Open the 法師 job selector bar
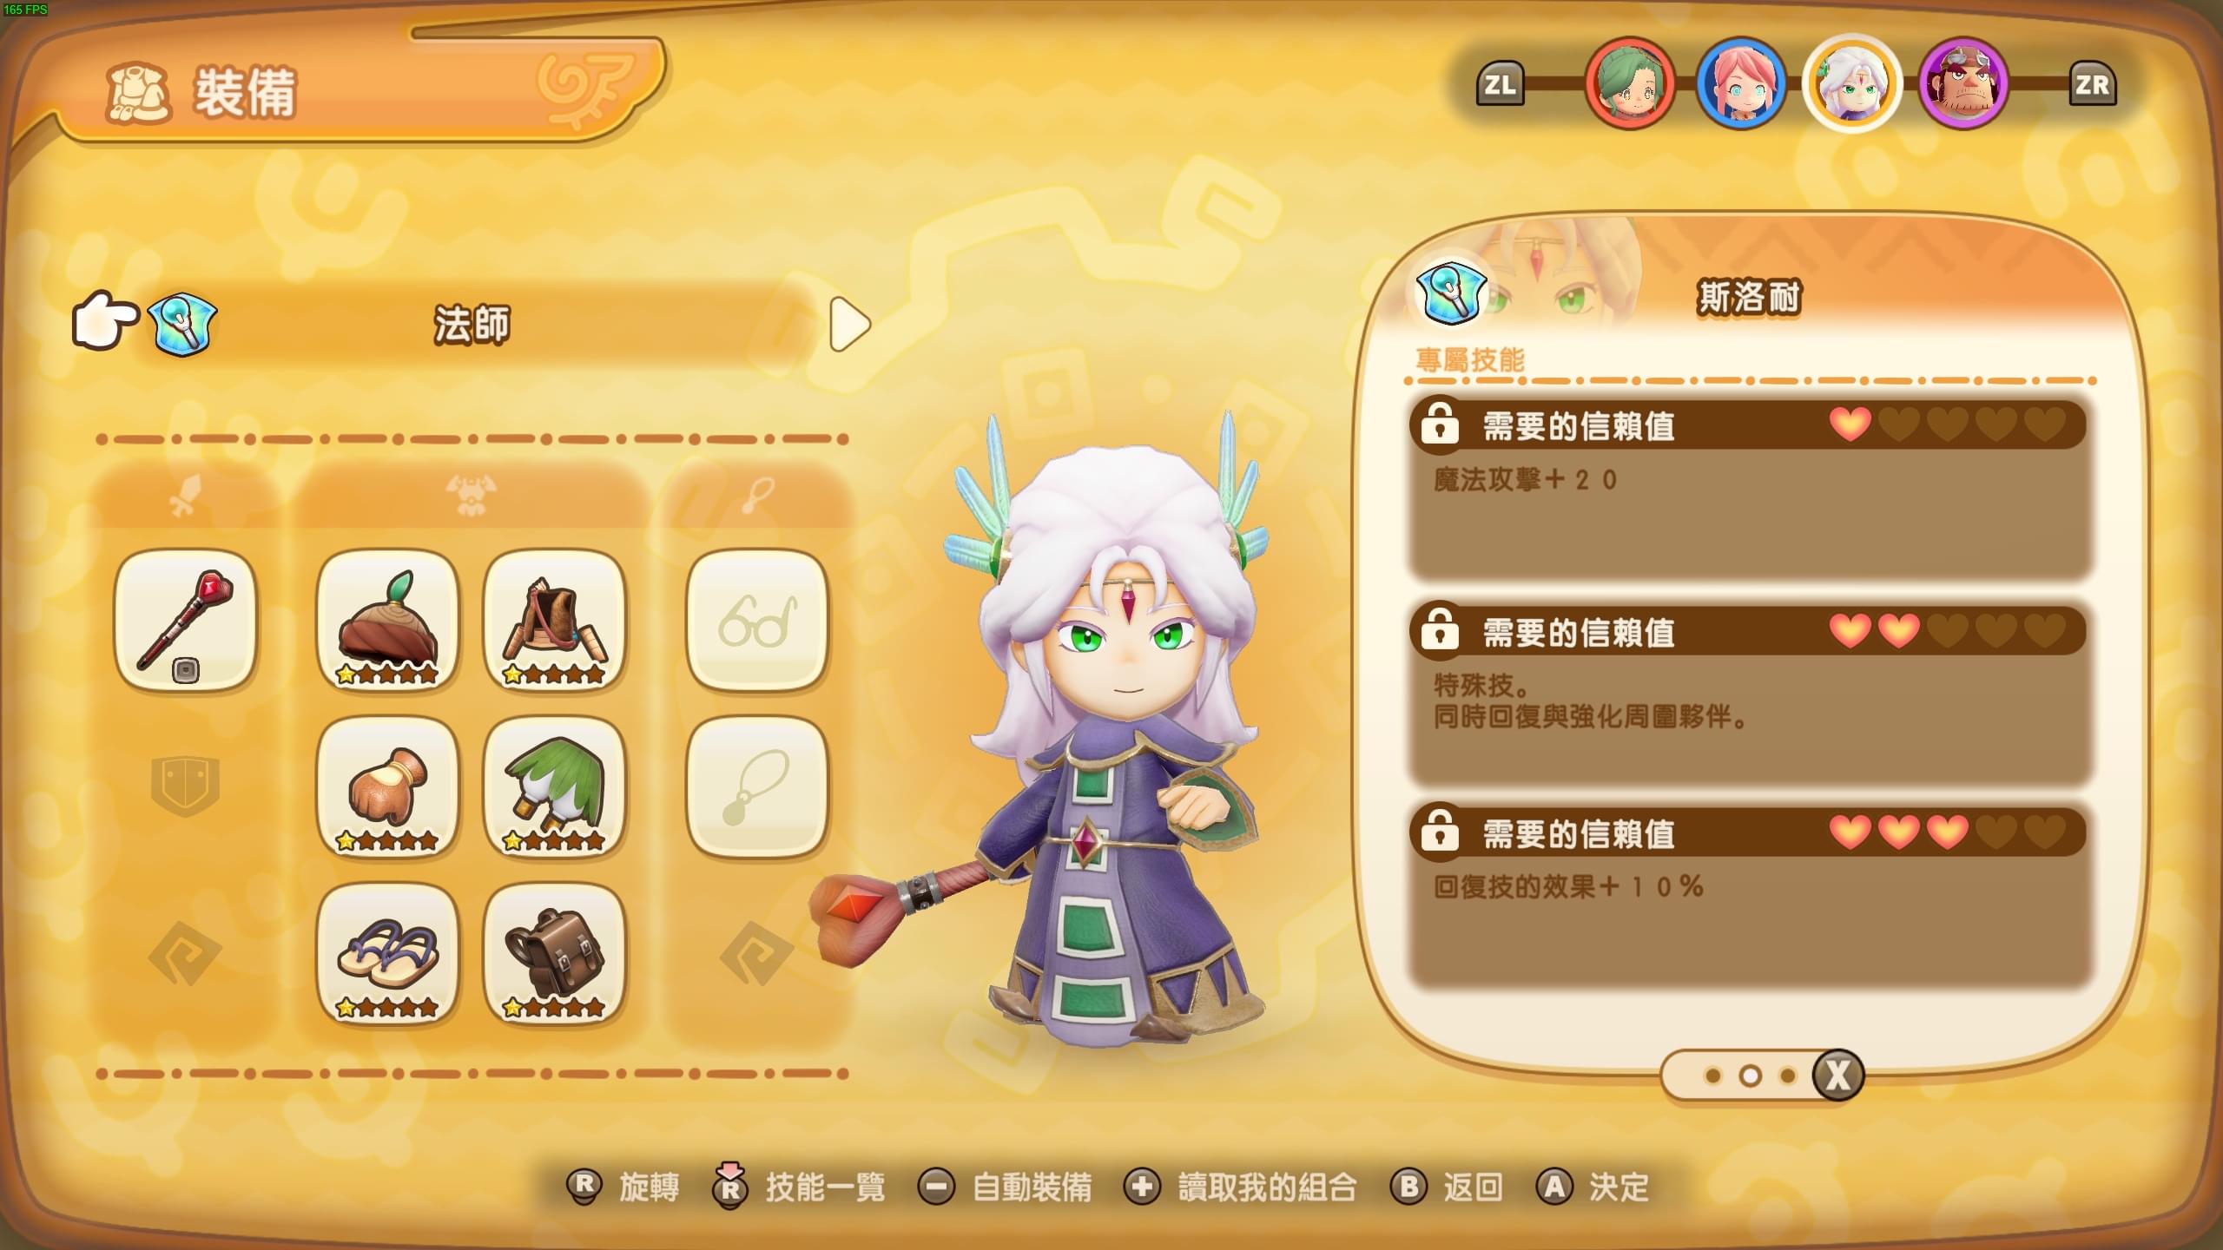 tap(473, 325)
